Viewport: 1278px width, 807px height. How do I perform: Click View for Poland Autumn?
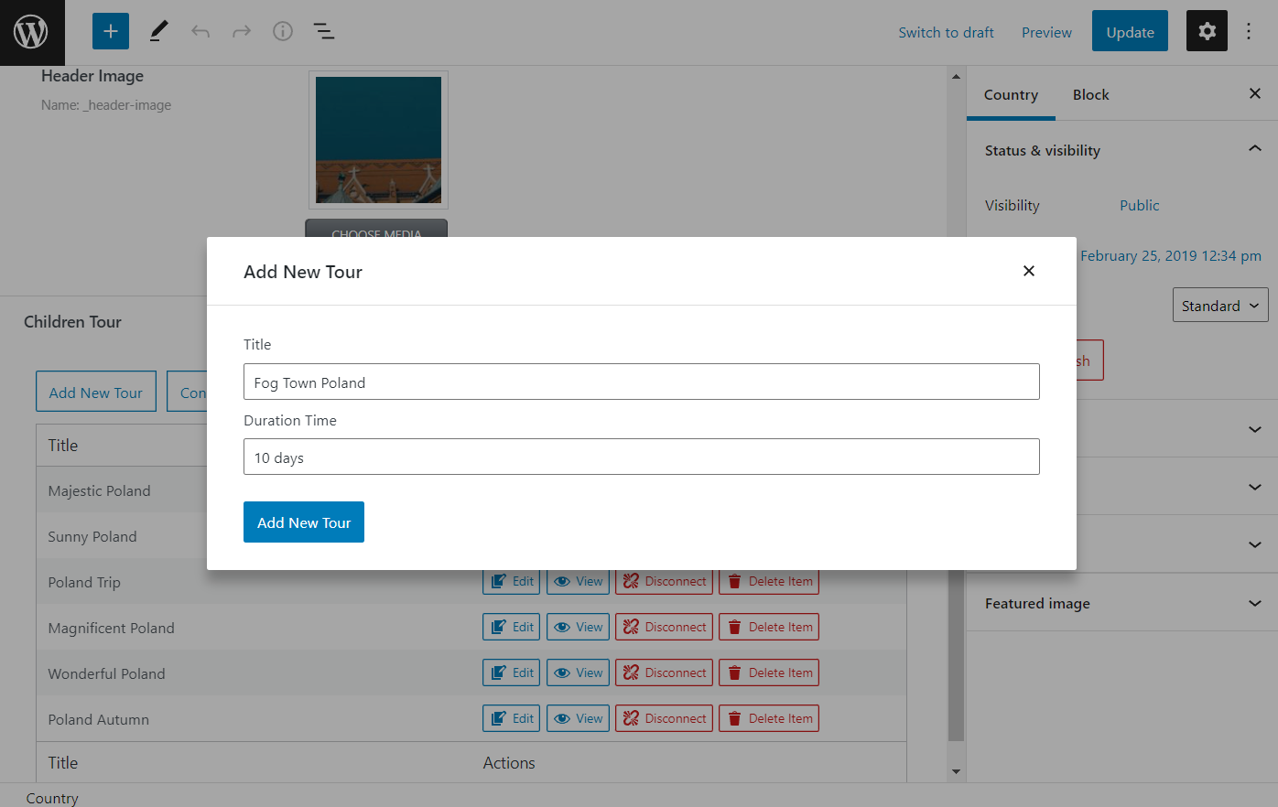[x=579, y=718]
